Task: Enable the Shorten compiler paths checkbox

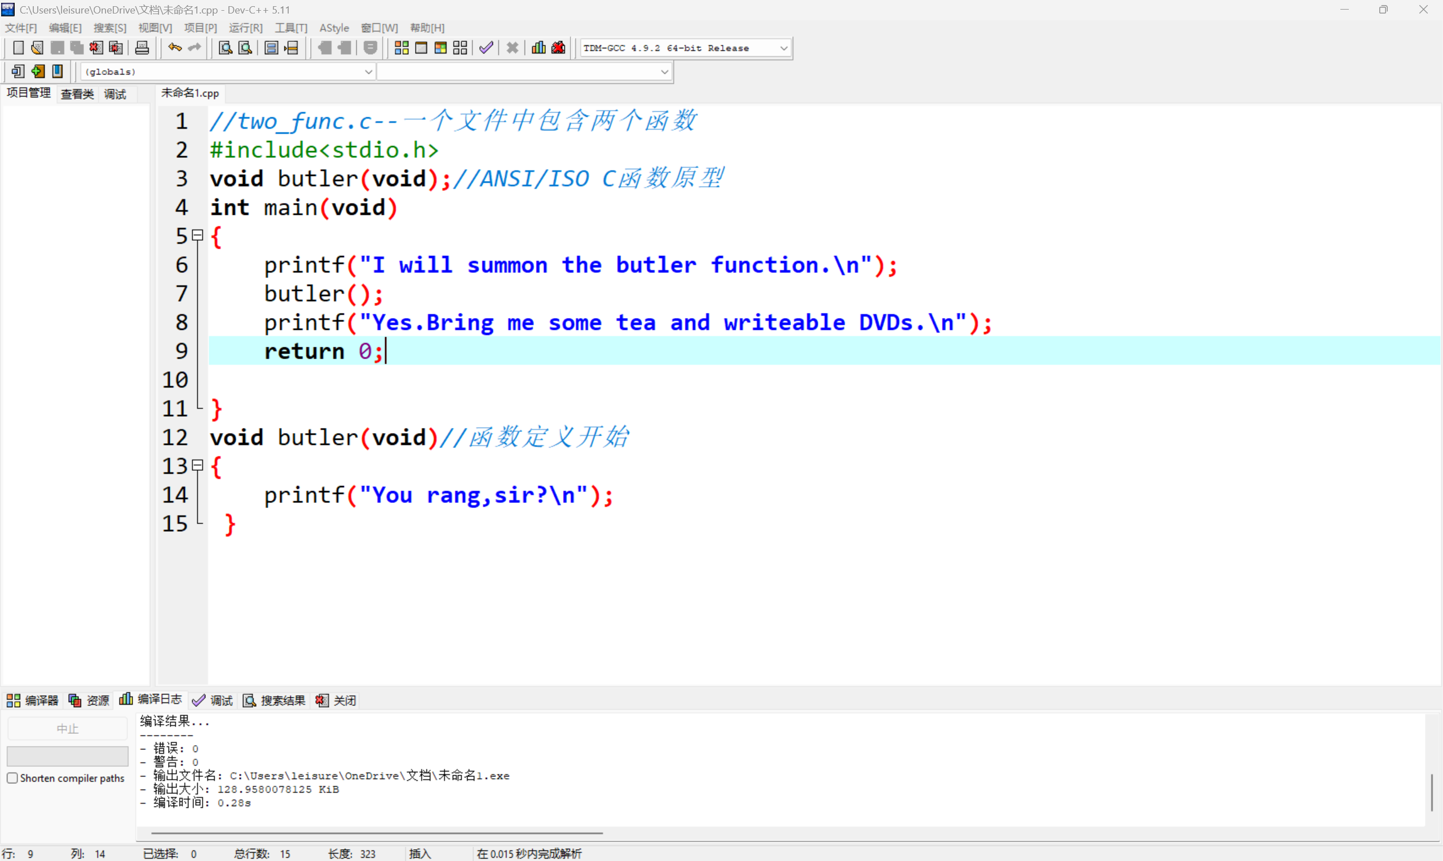Action: tap(12, 778)
